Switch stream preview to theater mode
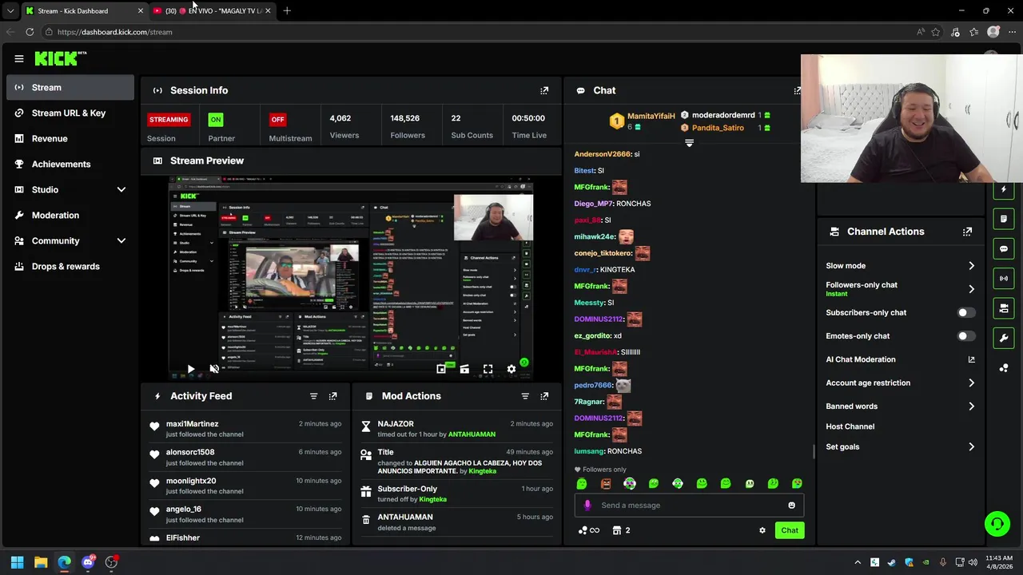1023x575 pixels. (x=464, y=369)
